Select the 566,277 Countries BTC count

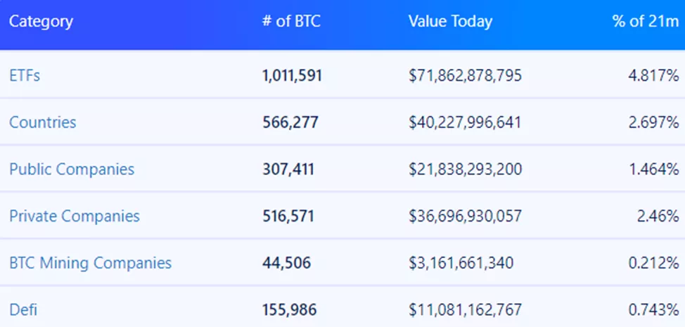click(290, 122)
